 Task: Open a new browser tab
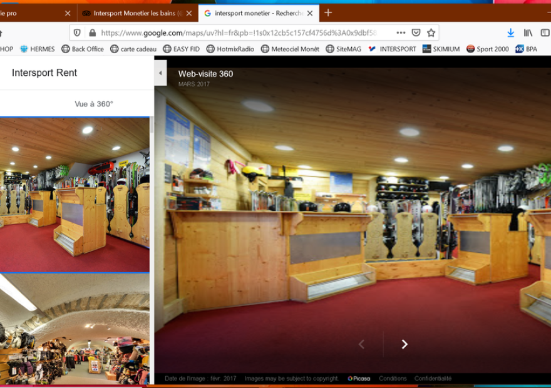[x=328, y=13]
